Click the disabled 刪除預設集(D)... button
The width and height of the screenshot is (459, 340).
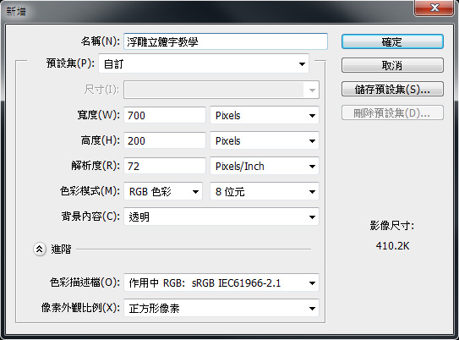[392, 112]
